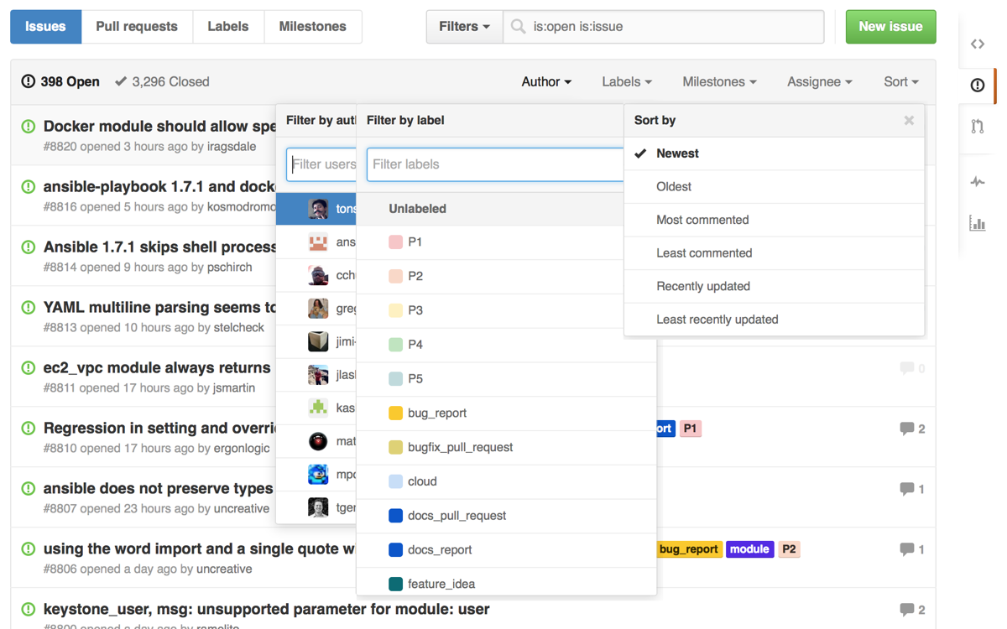Choose Most commented sort option
The width and height of the screenshot is (1007, 629).
pyautogui.click(x=702, y=220)
